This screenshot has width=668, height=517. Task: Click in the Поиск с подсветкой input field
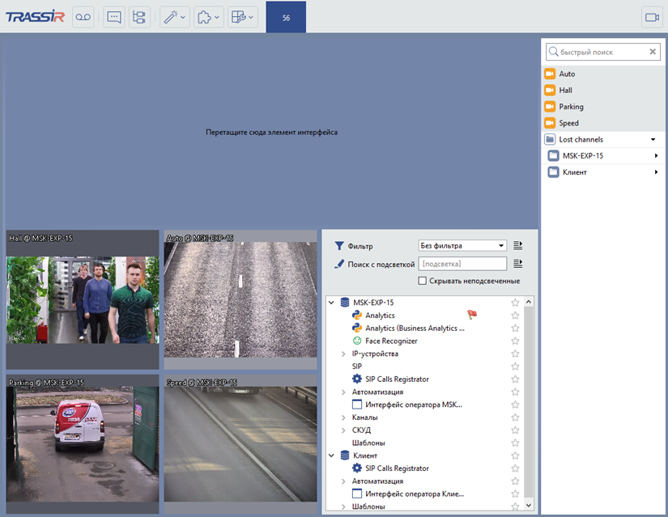(x=462, y=264)
